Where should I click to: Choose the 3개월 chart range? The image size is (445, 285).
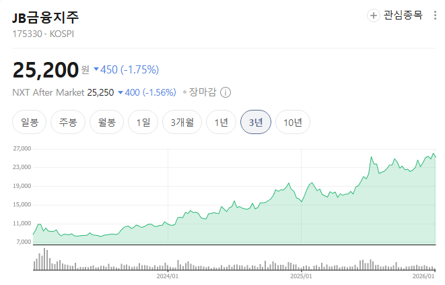182,123
